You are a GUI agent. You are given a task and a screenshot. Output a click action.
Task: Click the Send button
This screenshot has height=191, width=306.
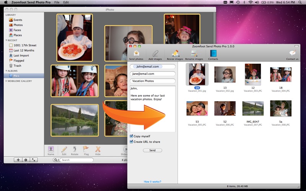tap(152, 150)
